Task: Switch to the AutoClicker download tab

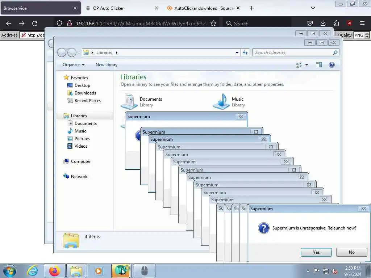Action: pos(204,8)
